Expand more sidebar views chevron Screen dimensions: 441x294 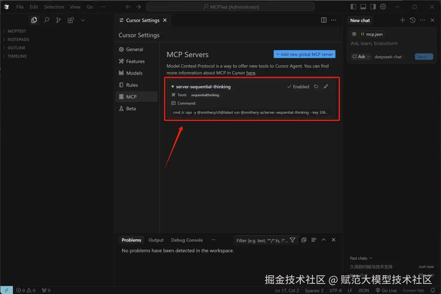[x=82, y=20]
